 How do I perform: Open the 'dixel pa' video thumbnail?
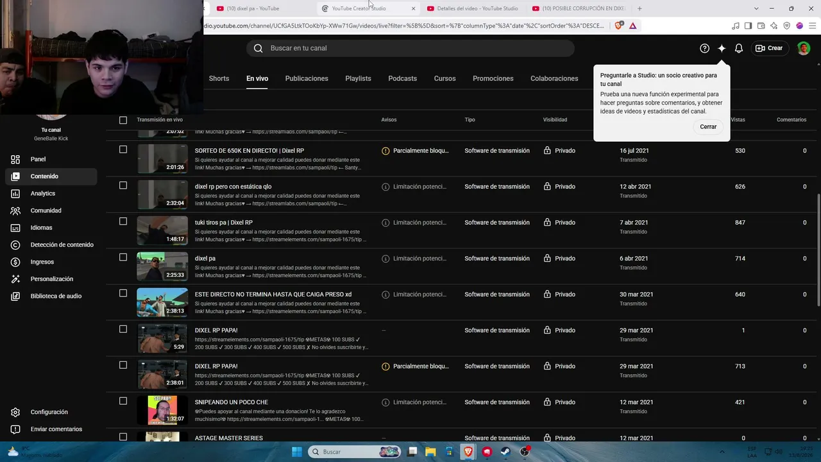pos(162,266)
